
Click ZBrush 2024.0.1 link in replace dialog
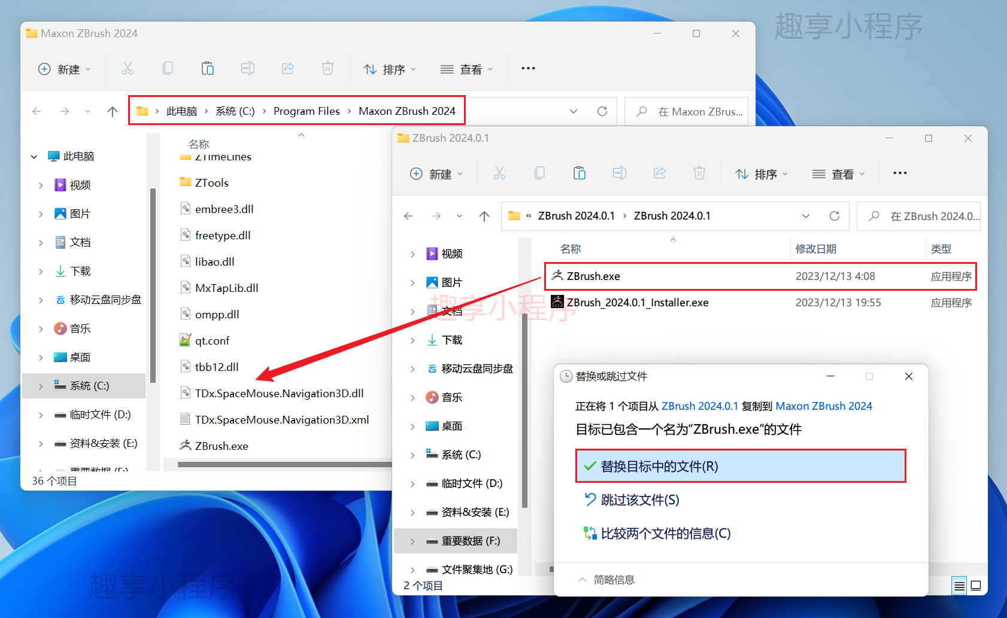point(700,406)
